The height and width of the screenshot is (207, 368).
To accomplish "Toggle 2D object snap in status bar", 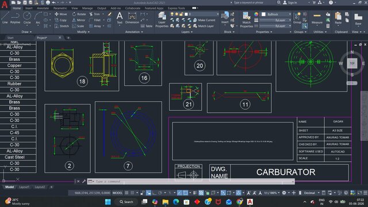I will click(x=185, y=193).
